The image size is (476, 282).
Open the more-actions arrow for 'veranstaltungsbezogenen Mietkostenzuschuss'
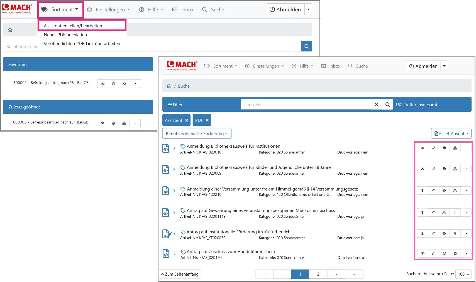[x=466, y=212]
